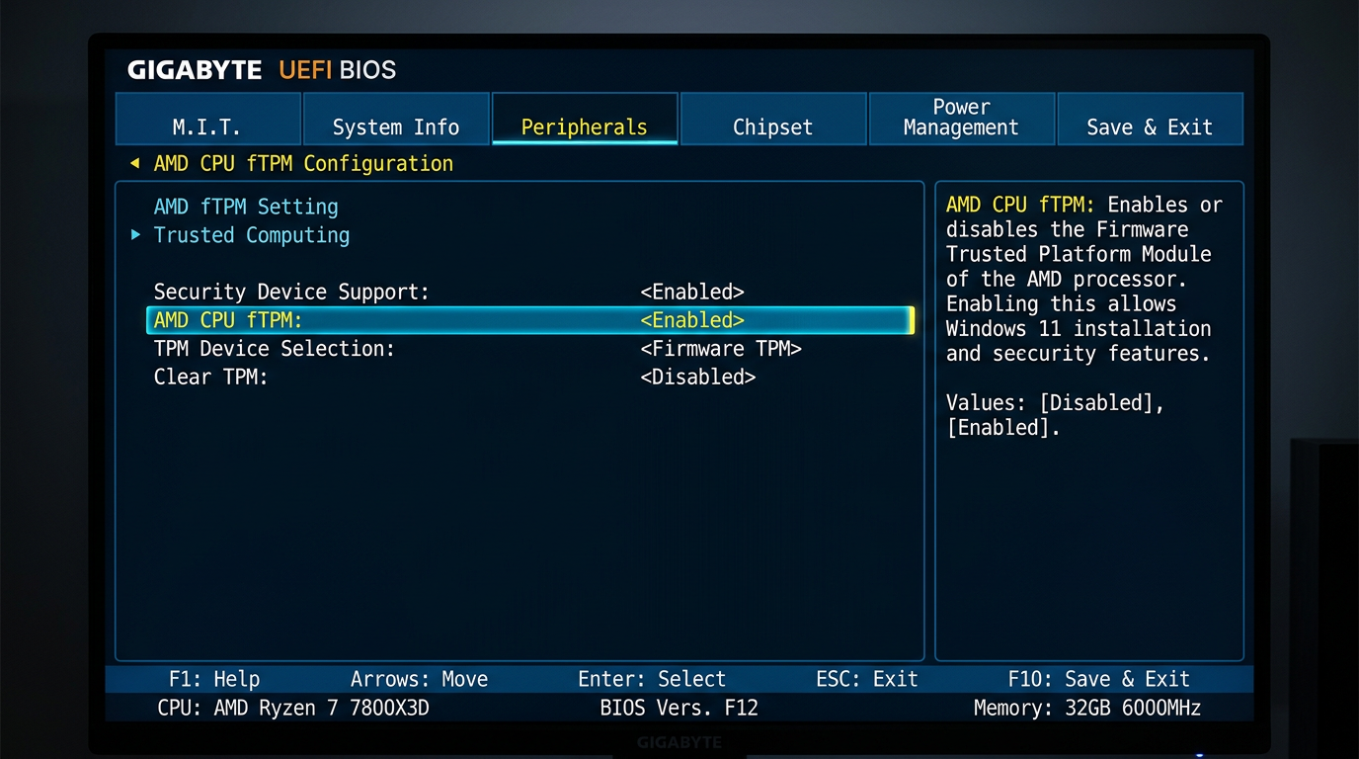Click the back arrow beside AMD CPU fTPM Configuration
The height and width of the screenshot is (759, 1359).
point(135,162)
